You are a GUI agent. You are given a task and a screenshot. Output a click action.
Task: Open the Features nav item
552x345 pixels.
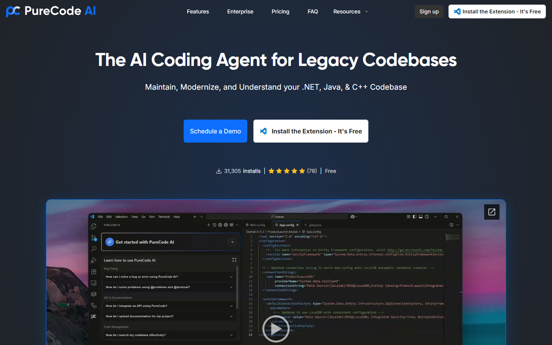click(198, 11)
